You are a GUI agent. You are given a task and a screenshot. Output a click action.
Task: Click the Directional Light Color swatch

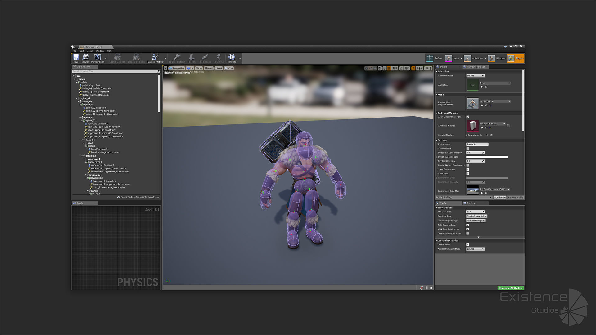point(487,157)
